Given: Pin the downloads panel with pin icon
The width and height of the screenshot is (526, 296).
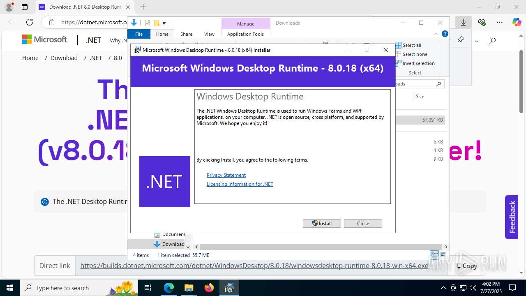Looking at the screenshot, I should click(461, 40).
